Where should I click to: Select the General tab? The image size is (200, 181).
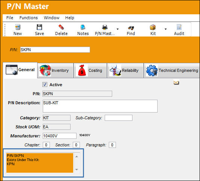20,70
